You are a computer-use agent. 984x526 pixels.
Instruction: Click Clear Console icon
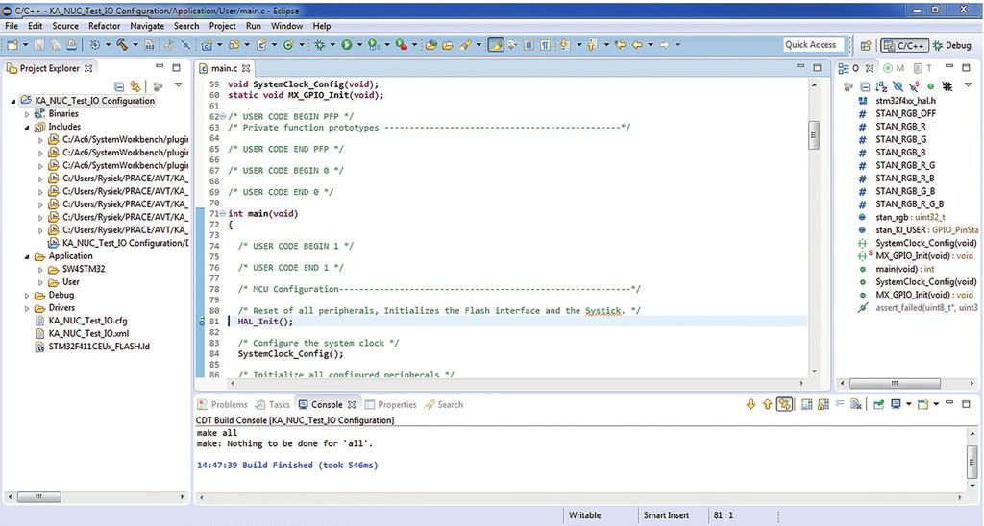coord(856,404)
